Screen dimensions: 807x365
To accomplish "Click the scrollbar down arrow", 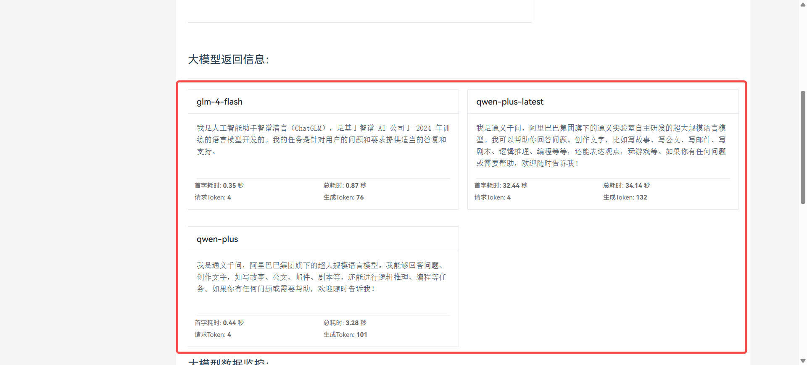I will click(803, 361).
